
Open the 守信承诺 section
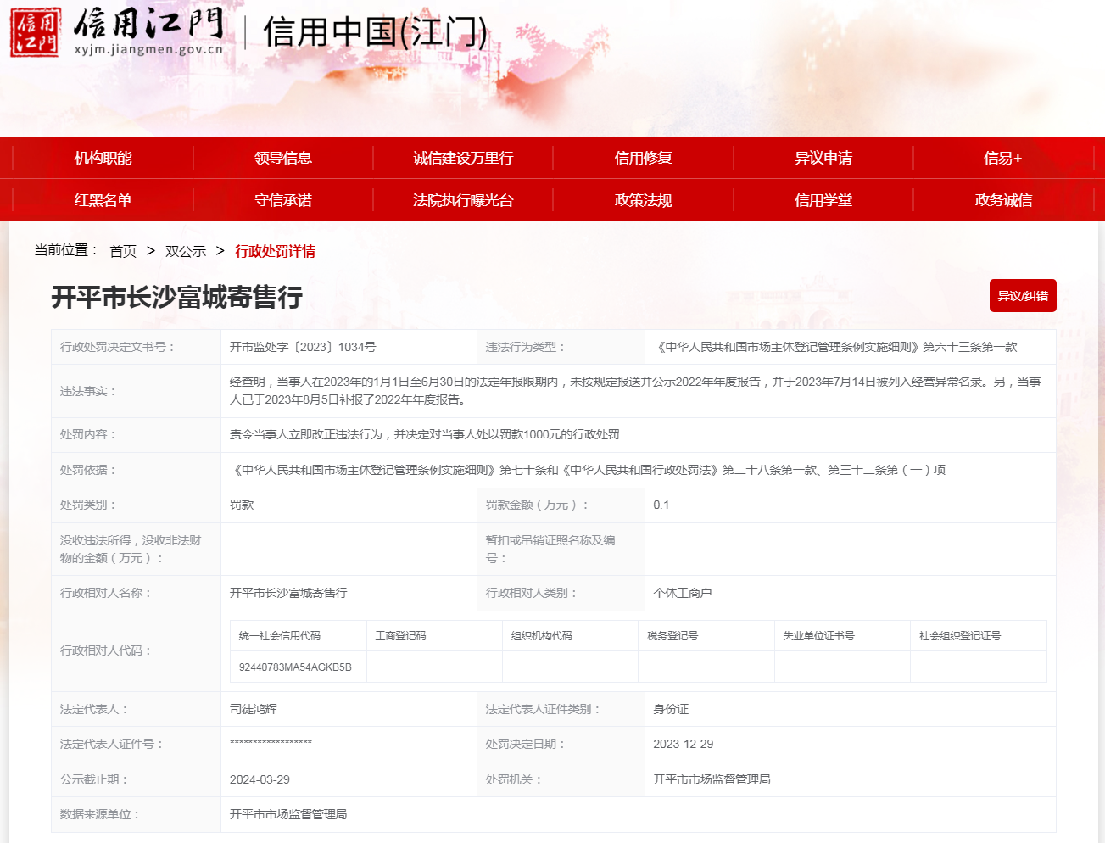[283, 200]
